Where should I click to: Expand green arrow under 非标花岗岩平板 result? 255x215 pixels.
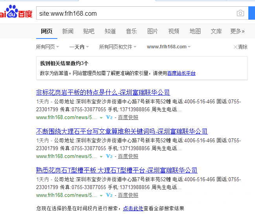click(x=101, y=118)
